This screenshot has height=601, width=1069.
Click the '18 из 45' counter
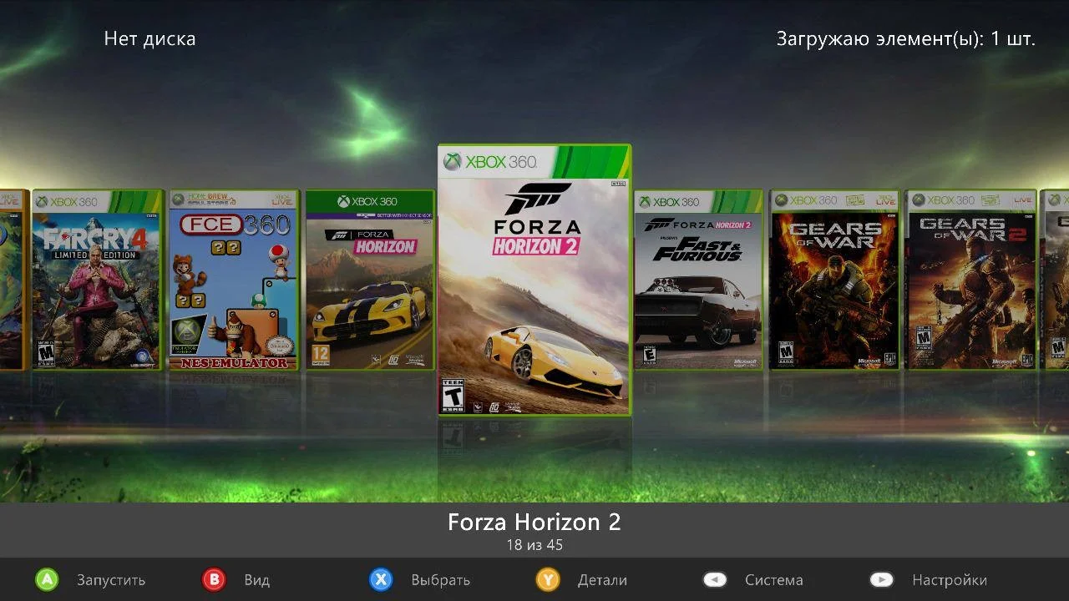point(534,545)
